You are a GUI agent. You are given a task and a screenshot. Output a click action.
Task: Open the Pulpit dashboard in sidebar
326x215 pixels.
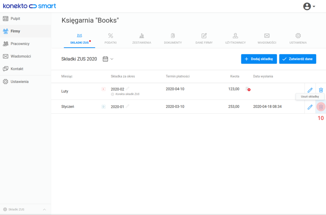[25, 19]
